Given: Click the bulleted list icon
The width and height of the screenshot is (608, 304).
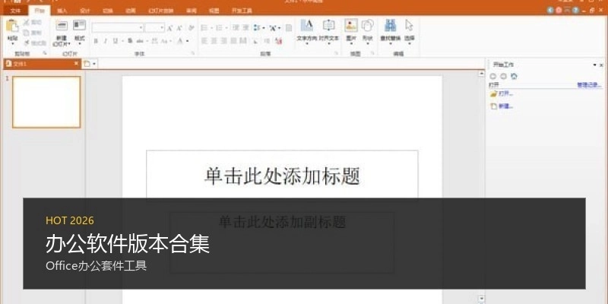Looking at the screenshot, I should tap(204, 28).
